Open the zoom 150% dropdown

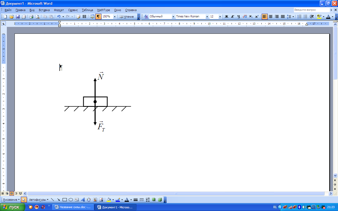coord(115,17)
